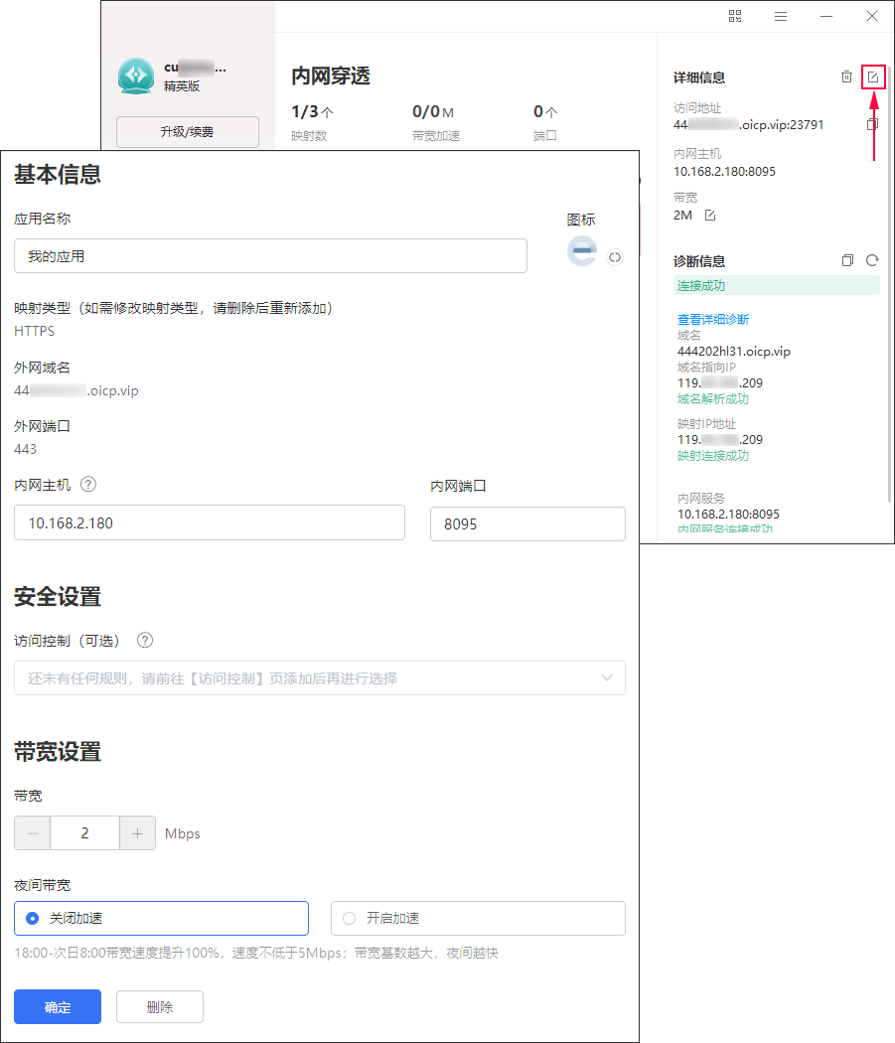Open the QR code icon in the title bar
895x1043 pixels.
tap(735, 16)
